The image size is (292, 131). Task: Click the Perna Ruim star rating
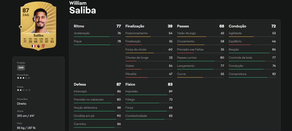click(x=23, y=78)
